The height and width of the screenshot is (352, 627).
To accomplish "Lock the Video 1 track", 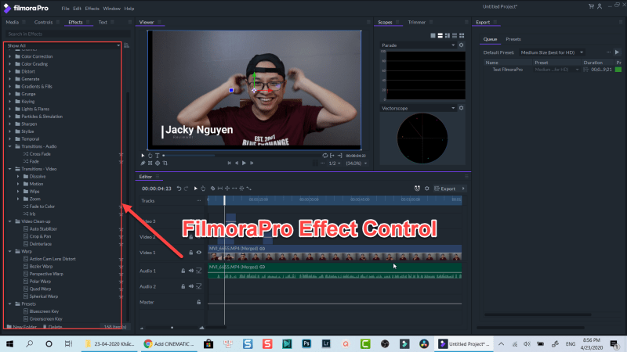I will [x=190, y=253].
